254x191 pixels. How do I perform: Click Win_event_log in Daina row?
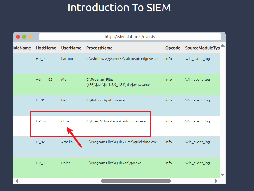pyautogui.click(x=197, y=163)
